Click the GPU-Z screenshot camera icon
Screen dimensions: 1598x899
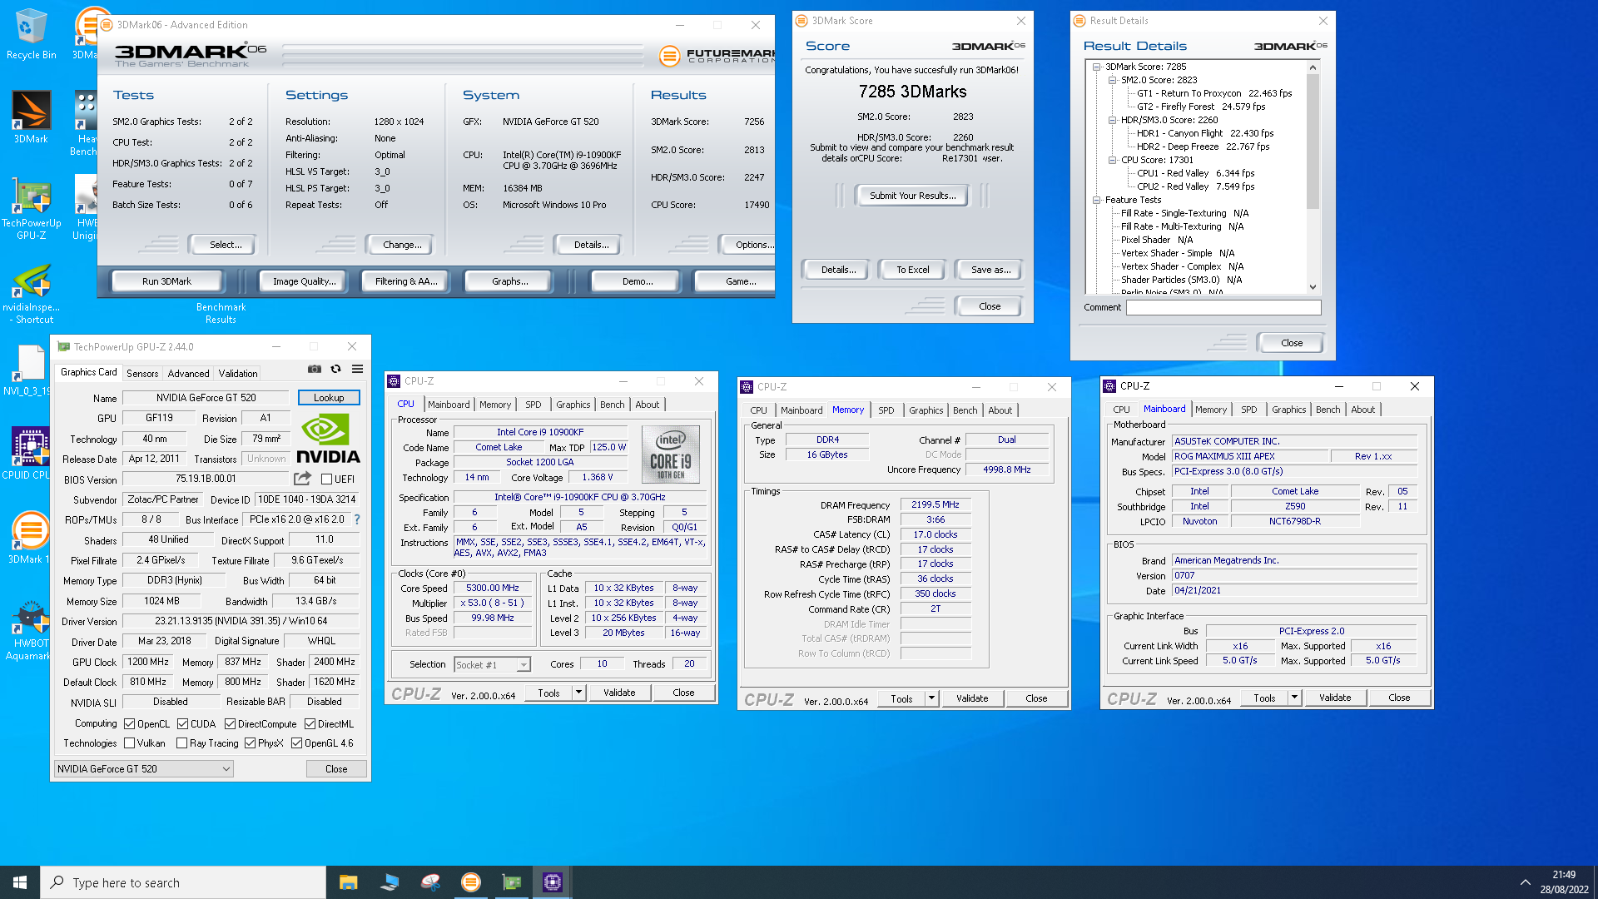(315, 369)
